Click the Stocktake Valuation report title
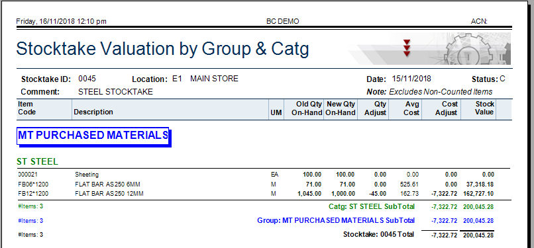The image size is (534, 248). [x=162, y=49]
